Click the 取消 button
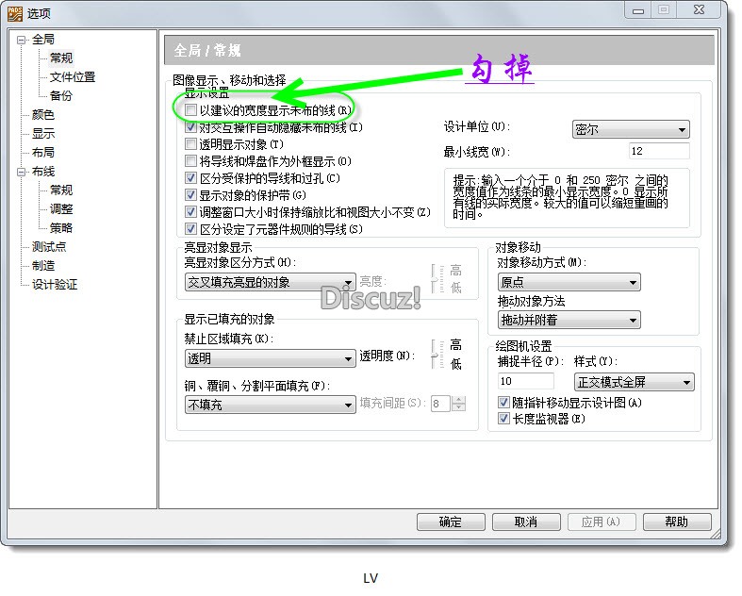742x596 pixels. pos(526,522)
